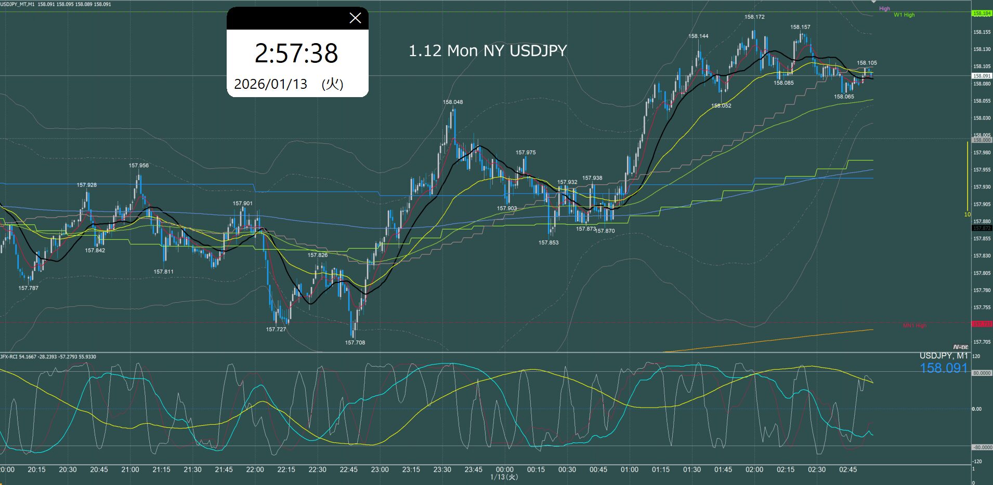The image size is (993, 485).
Task: Click the red MN1 High price tag
Action: [x=982, y=324]
